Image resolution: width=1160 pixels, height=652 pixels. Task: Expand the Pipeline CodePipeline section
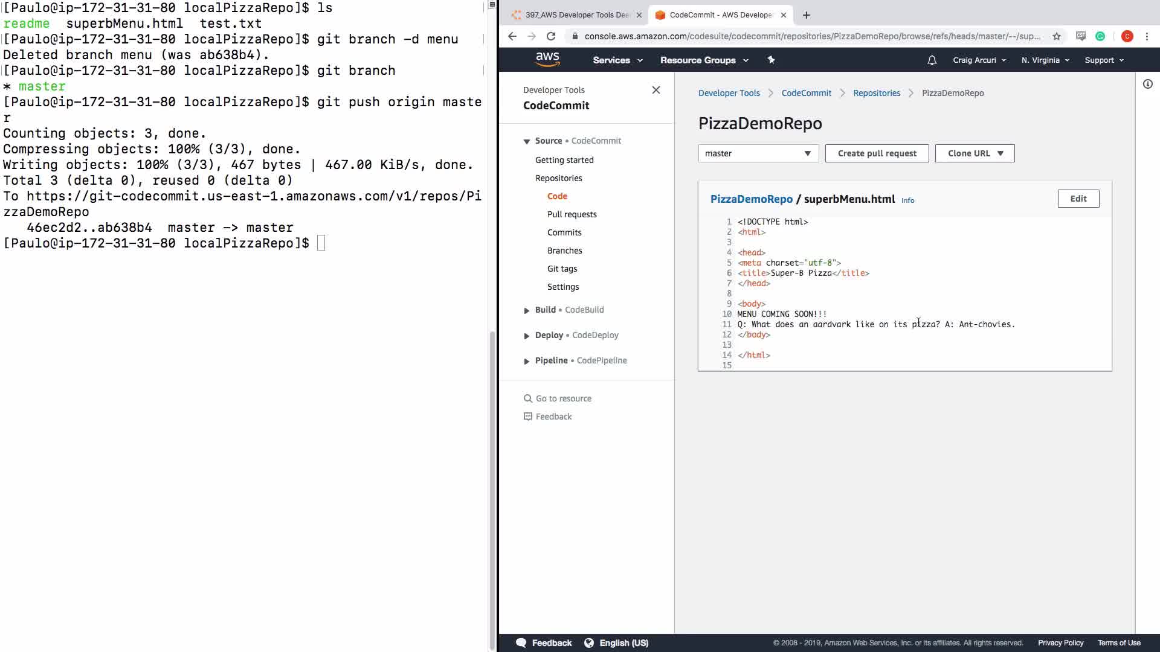[x=527, y=361]
